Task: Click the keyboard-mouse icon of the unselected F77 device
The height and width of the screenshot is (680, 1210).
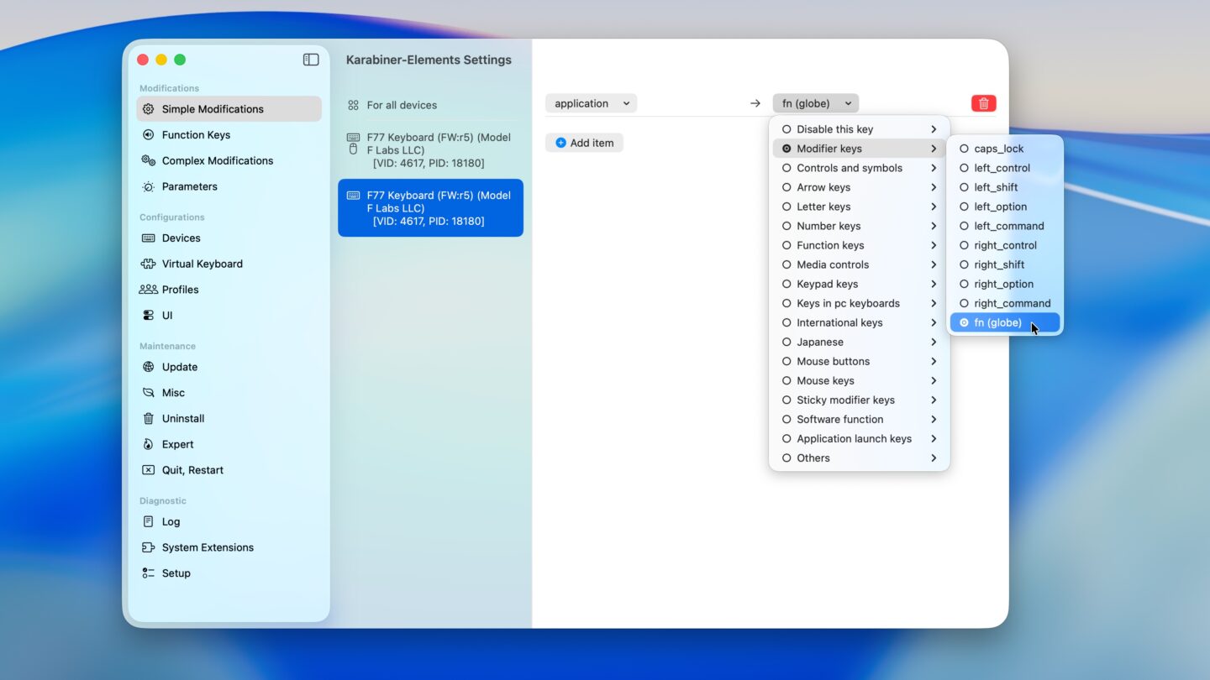Action: coord(354,144)
